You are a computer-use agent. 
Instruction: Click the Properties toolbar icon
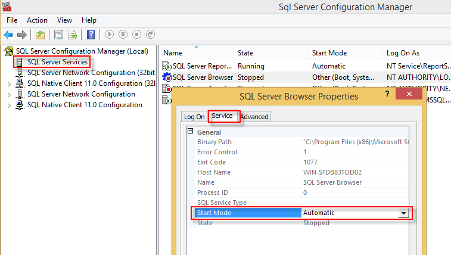58,35
